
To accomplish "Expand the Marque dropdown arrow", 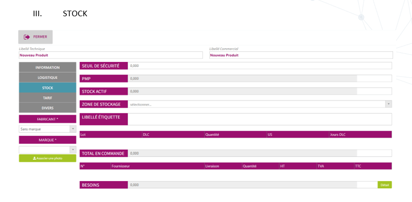I will click(x=73, y=150).
